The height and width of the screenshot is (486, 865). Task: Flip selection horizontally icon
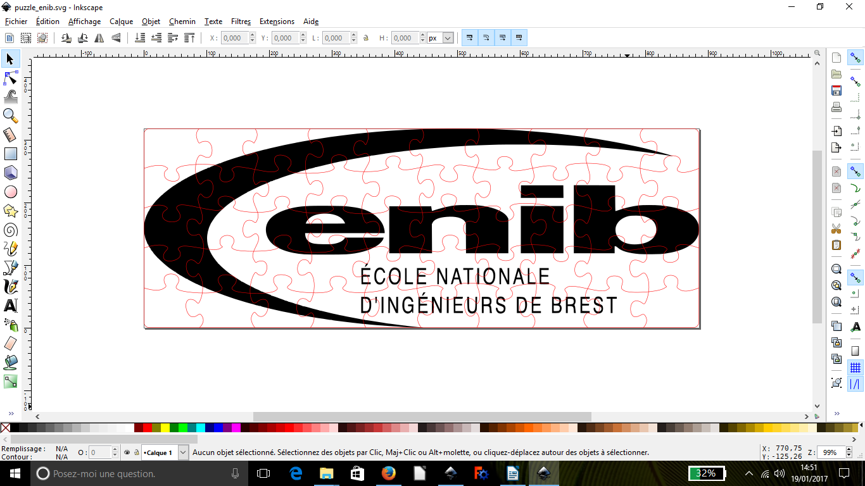click(99, 38)
